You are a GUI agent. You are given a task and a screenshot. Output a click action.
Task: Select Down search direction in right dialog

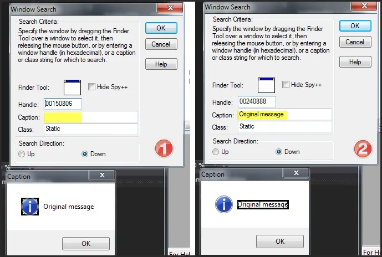(279, 152)
